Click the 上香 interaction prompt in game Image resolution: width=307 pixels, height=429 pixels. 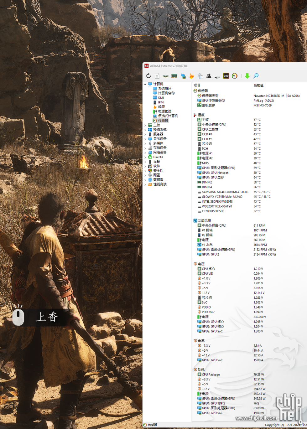[x=47, y=317]
